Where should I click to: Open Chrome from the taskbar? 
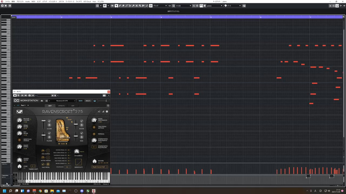coord(40,191)
